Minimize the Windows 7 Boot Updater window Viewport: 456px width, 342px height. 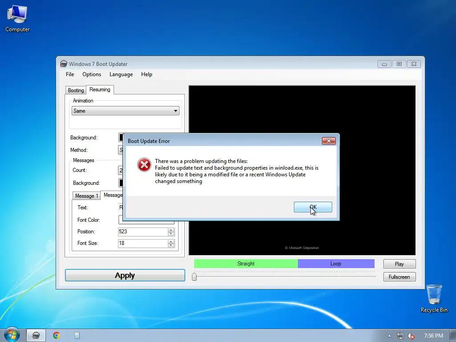[384, 64]
